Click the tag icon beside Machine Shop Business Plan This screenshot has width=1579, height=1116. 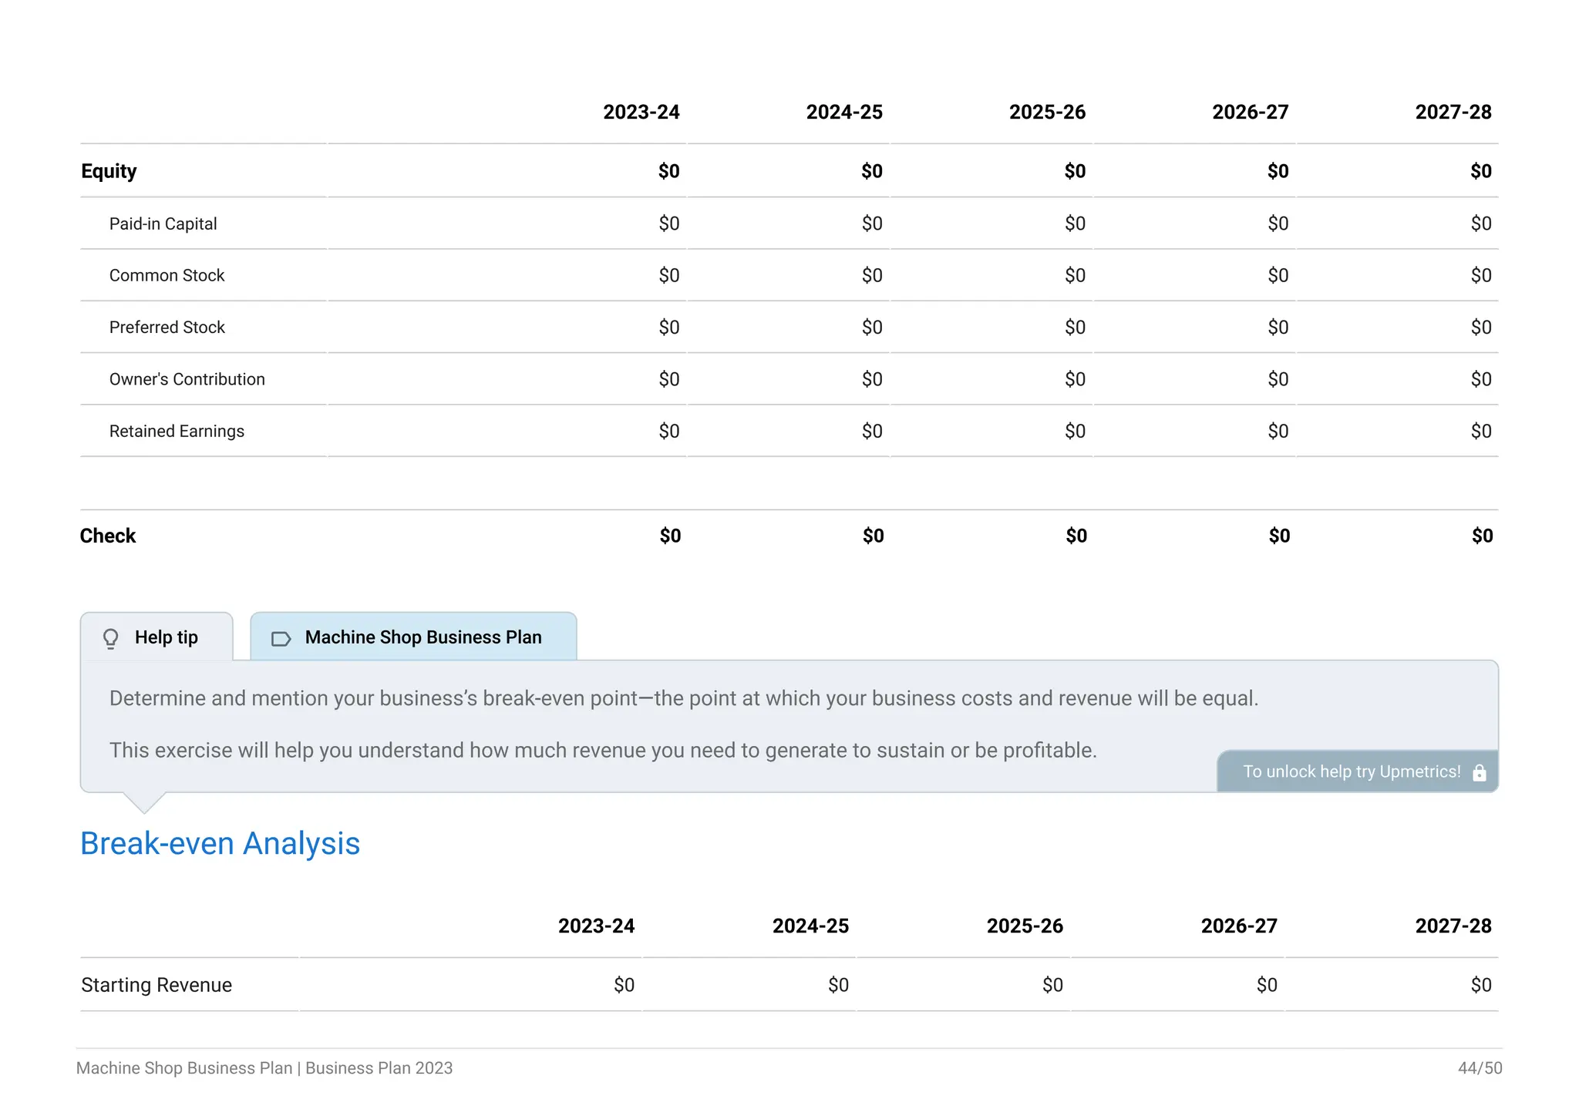click(281, 639)
